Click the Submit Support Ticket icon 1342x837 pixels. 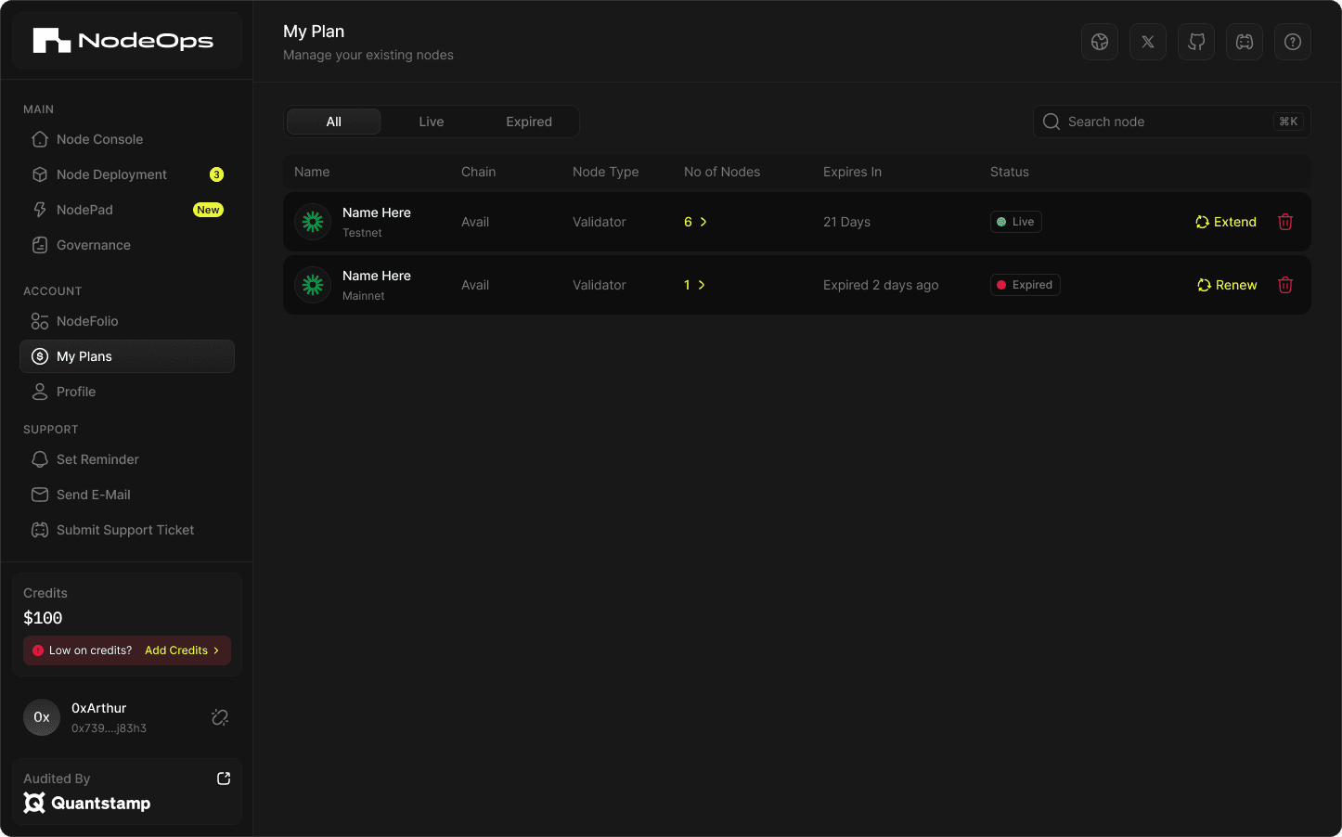pos(40,530)
